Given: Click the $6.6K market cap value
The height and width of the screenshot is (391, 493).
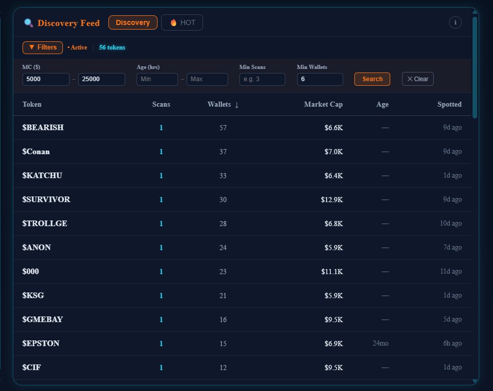Looking at the screenshot, I should point(333,128).
